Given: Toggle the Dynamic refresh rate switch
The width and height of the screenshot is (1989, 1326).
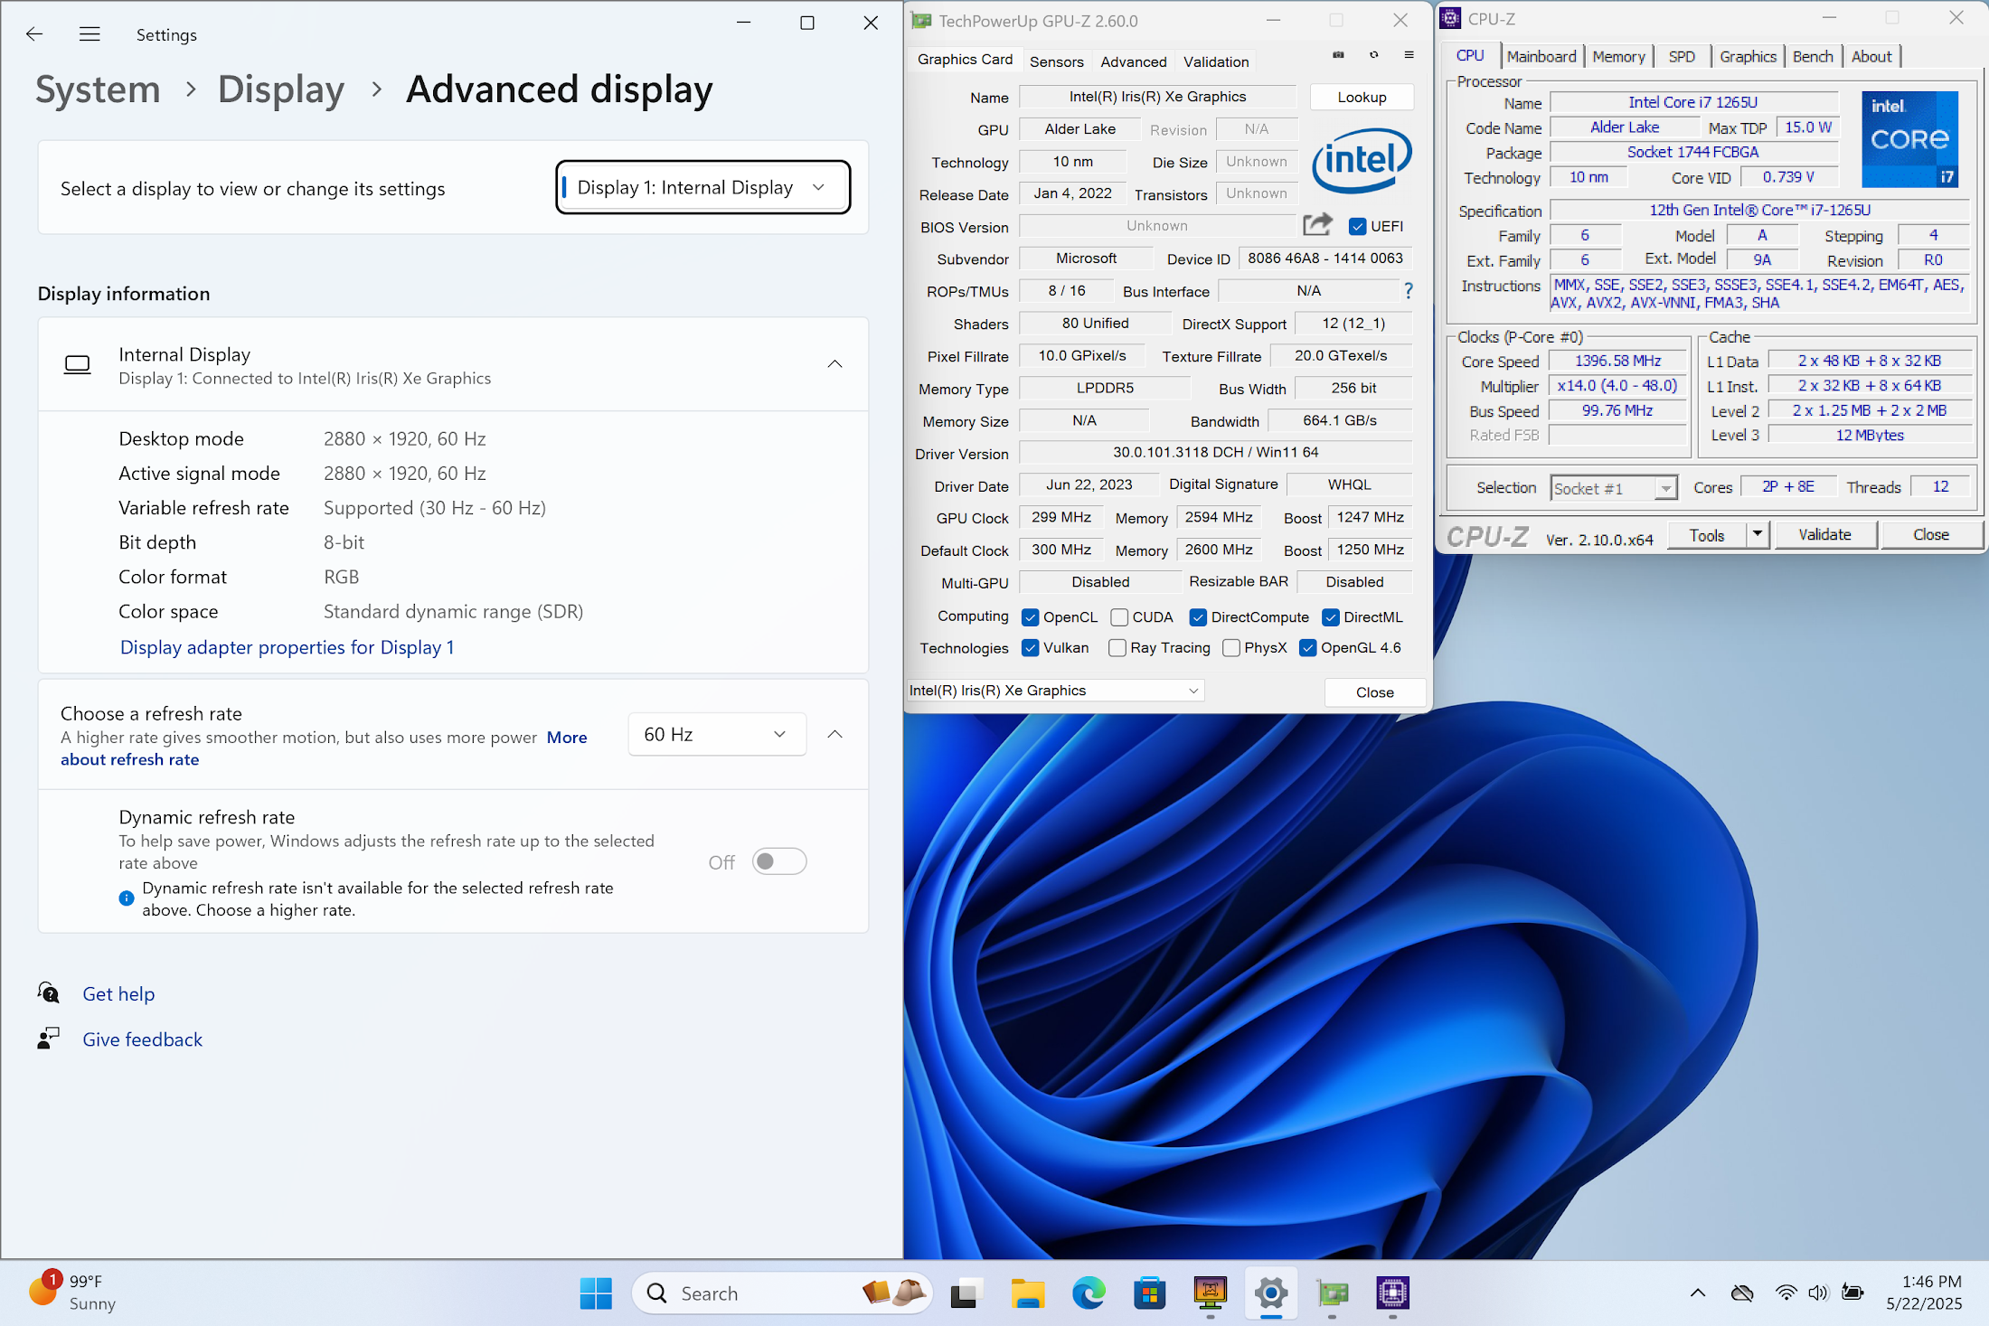Looking at the screenshot, I should 778,861.
